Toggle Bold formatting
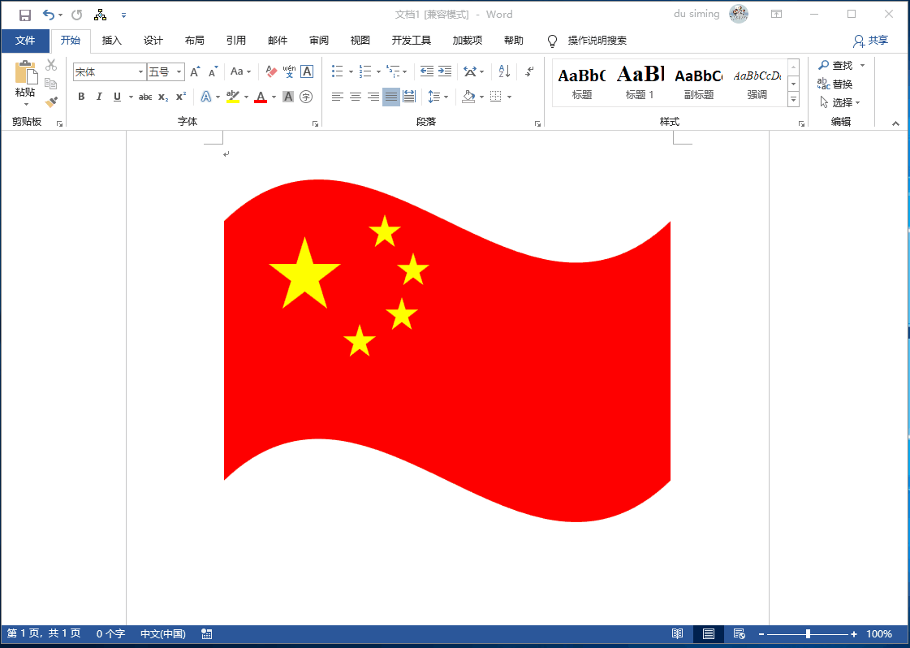This screenshot has width=910, height=648. tap(81, 97)
